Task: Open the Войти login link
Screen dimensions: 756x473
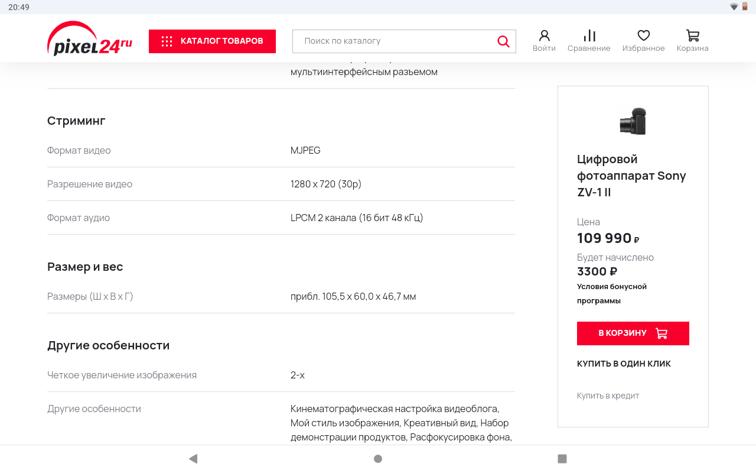Action: click(x=544, y=48)
